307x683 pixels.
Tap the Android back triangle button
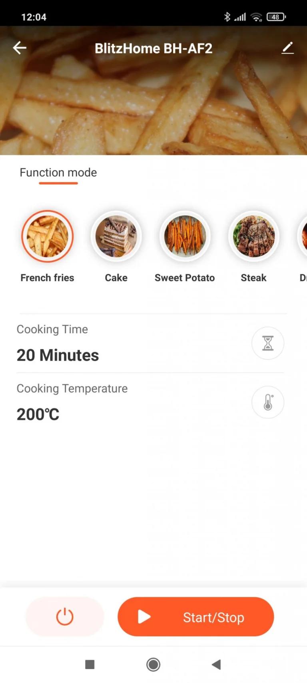(x=216, y=665)
